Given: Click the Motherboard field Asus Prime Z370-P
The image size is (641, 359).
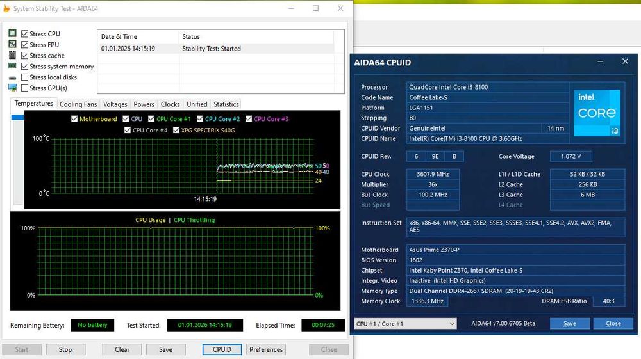Looking at the screenshot, I should [515, 250].
